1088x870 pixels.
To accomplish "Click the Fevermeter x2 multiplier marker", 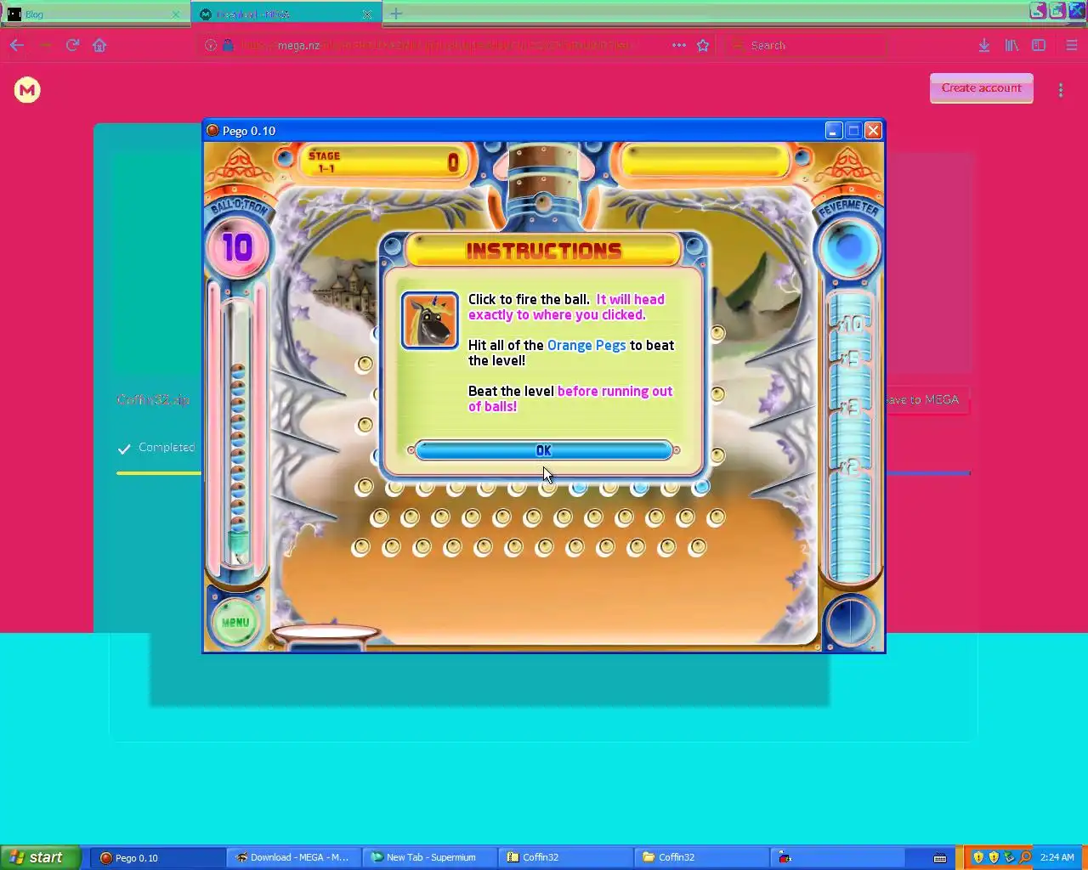I will coord(850,466).
